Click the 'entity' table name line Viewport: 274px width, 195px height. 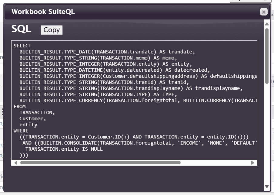pyautogui.click(x=28, y=125)
